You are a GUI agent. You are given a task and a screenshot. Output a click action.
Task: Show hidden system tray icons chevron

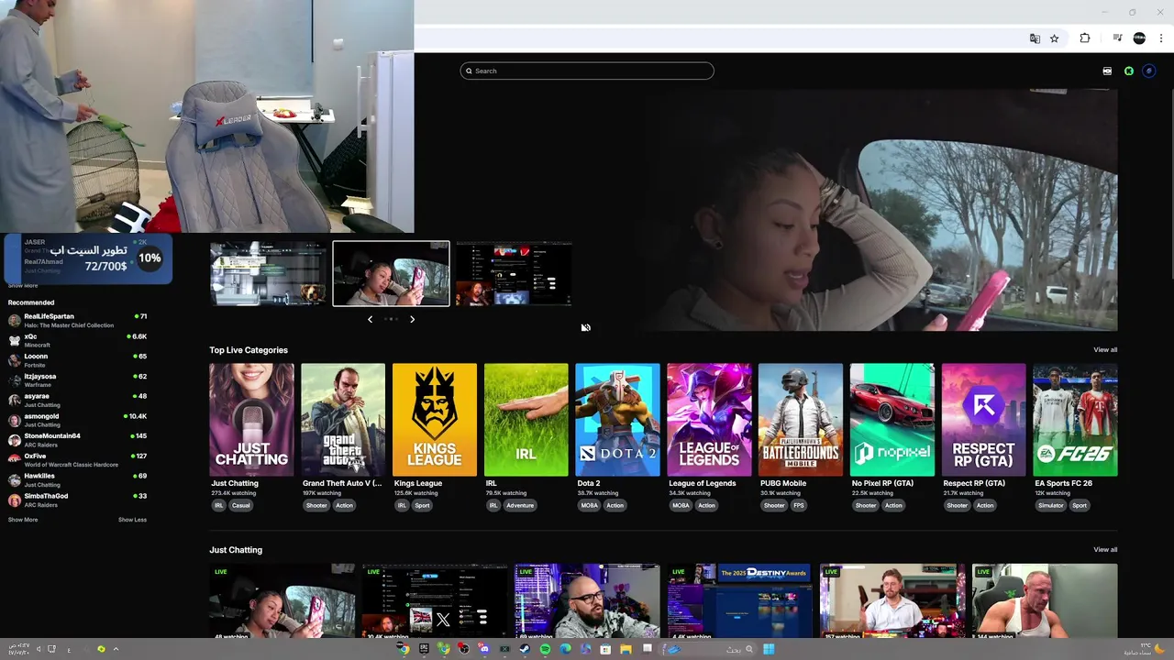coord(116,649)
